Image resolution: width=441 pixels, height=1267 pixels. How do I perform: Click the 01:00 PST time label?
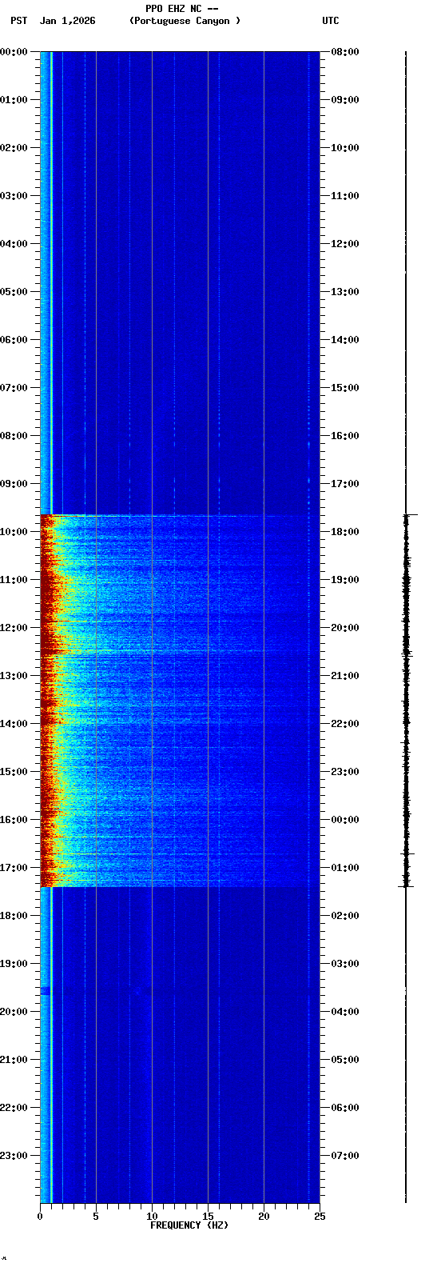click(14, 100)
